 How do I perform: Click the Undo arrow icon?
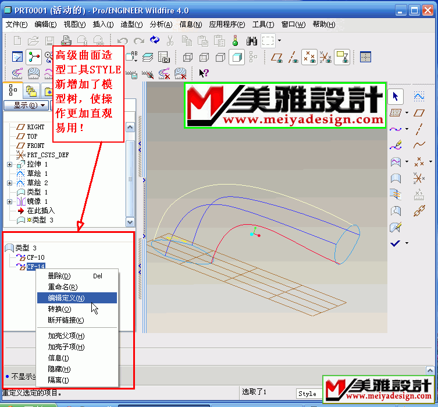123,41
